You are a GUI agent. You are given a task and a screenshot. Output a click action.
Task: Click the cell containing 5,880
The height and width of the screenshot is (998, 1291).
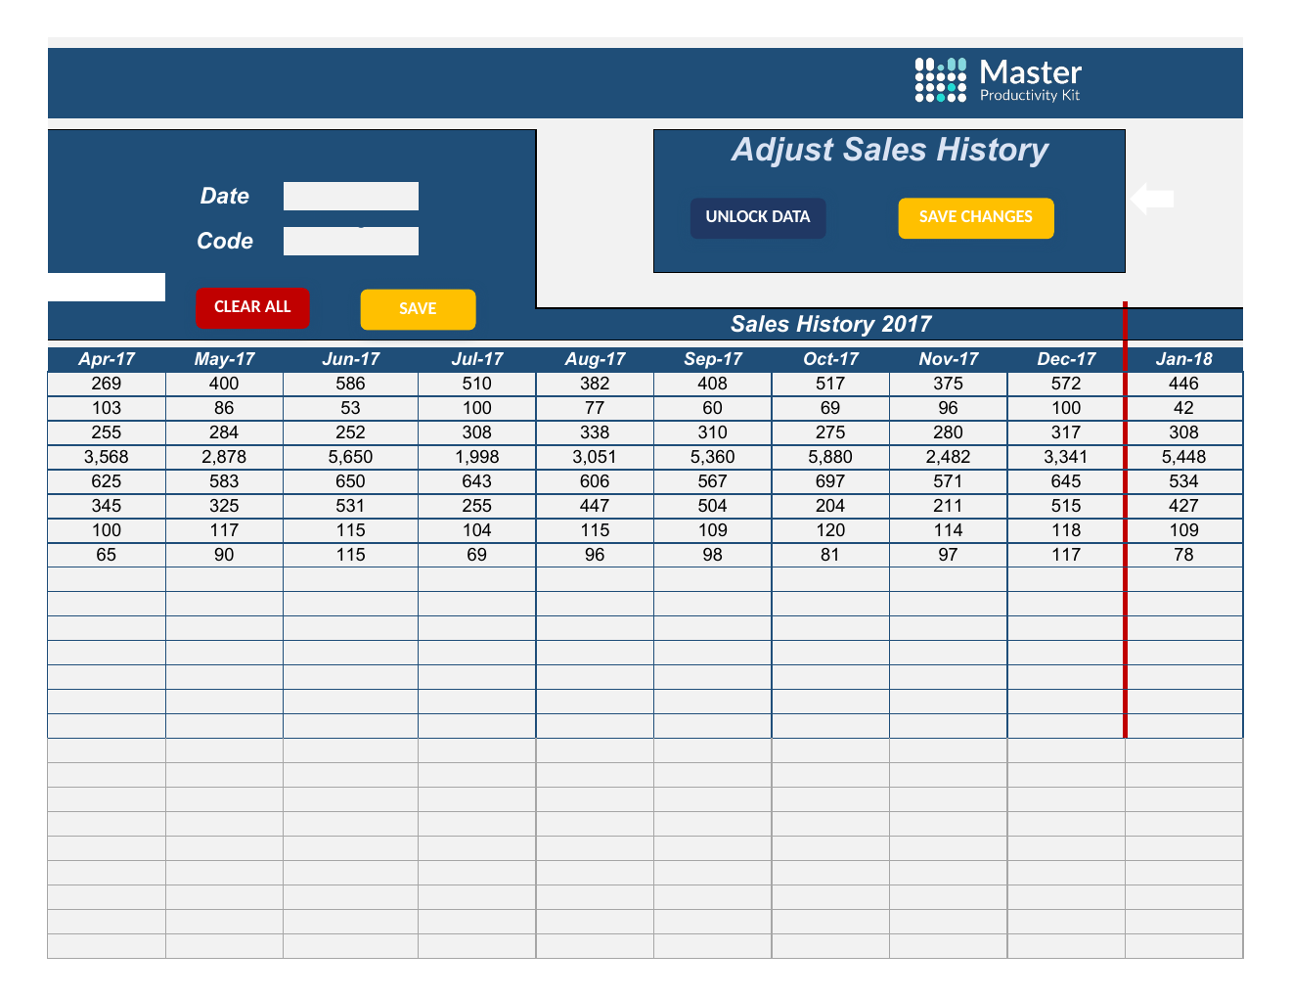coord(830,457)
